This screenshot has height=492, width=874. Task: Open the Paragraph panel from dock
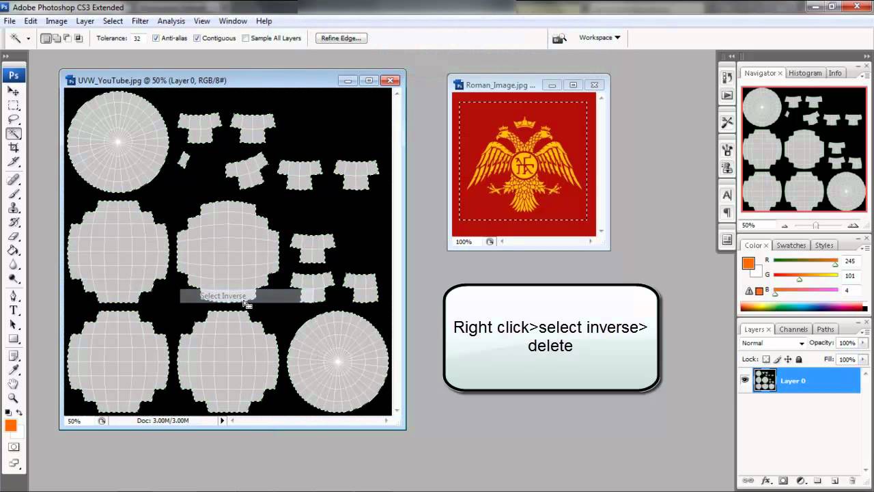click(x=727, y=213)
